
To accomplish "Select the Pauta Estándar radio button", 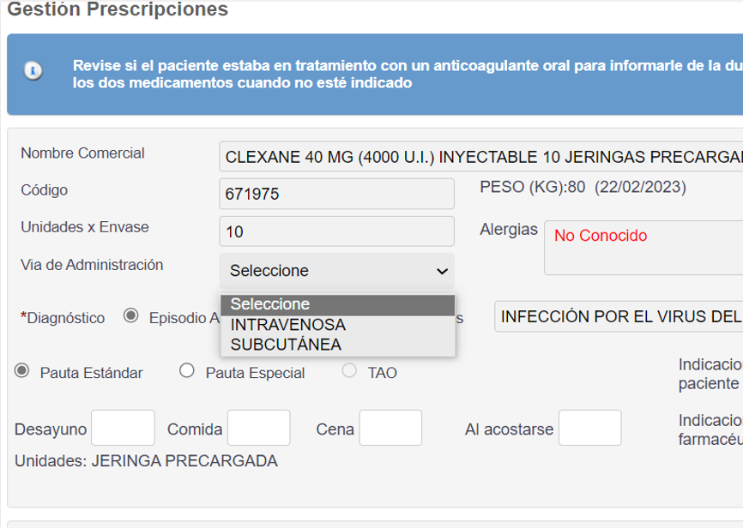I will pos(22,371).
